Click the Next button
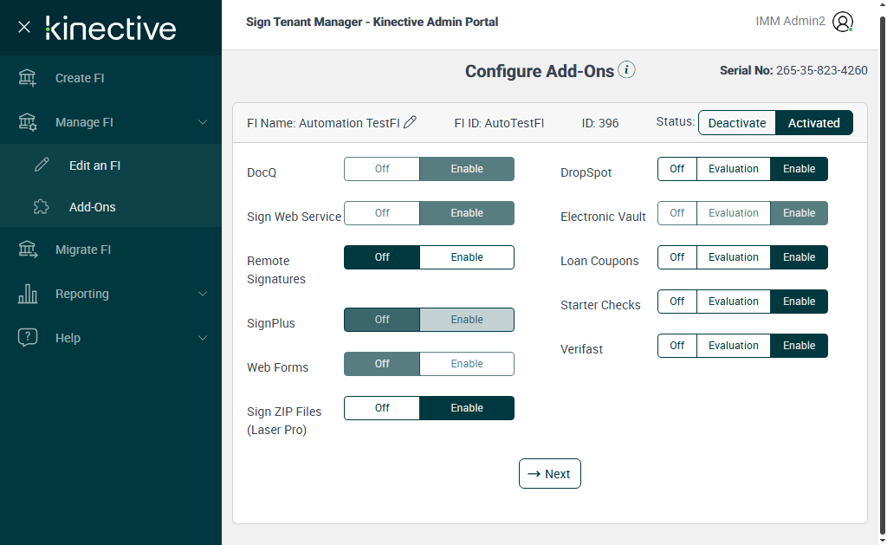This screenshot has width=887, height=545. click(550, 474)
